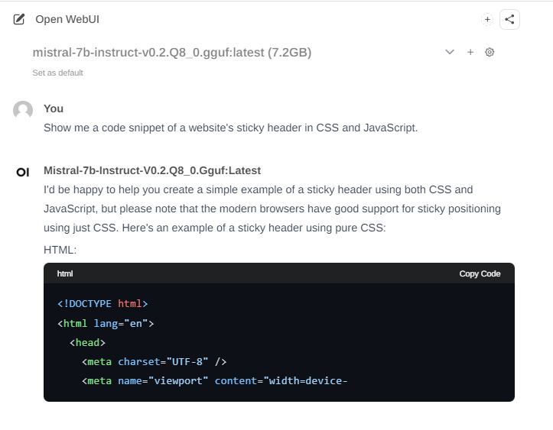Click the user avatar icon

(x=23, y=110)
